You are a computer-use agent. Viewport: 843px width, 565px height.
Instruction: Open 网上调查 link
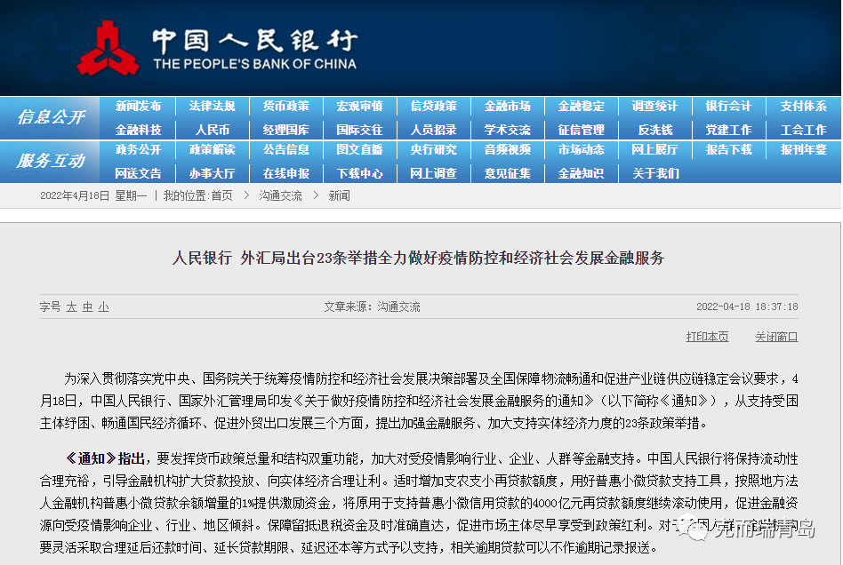[433, 173]
